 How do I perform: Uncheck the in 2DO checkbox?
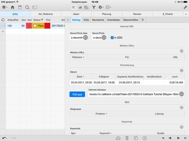pos(112,38)
